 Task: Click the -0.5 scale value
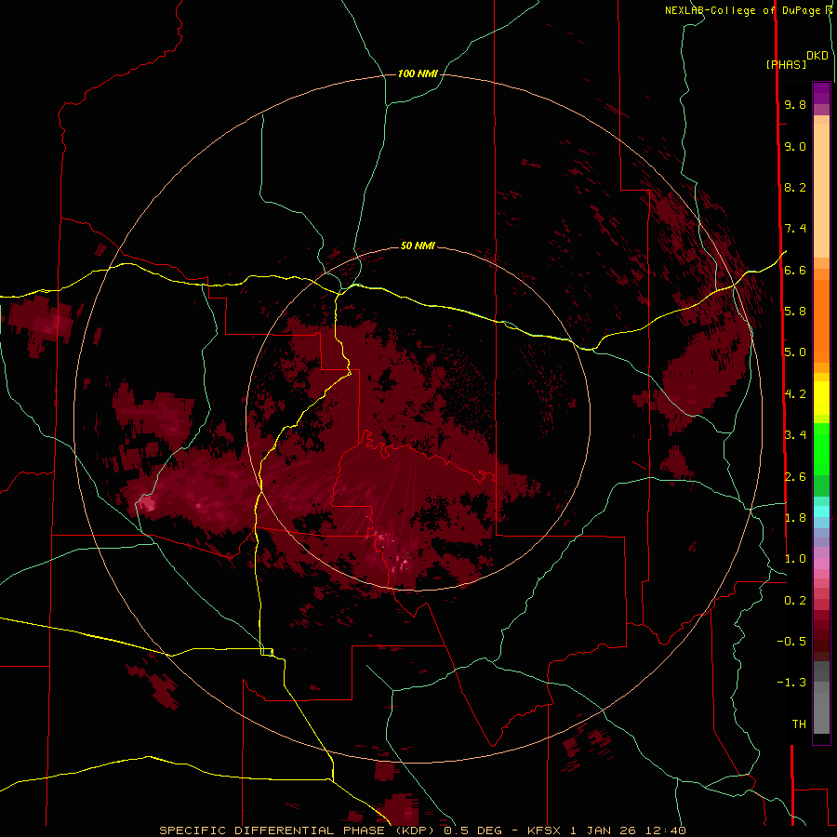point(791,641)
